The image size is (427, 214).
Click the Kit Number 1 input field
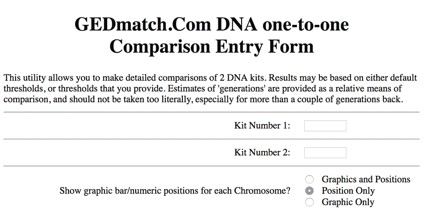(x=325, y=126)
